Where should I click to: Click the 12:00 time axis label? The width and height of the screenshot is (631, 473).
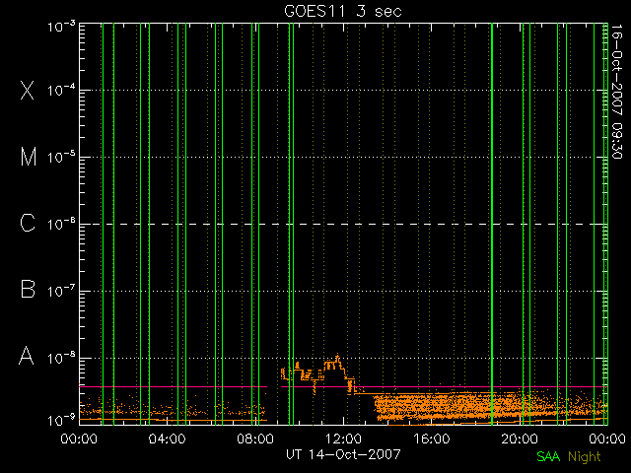(343, 438)
